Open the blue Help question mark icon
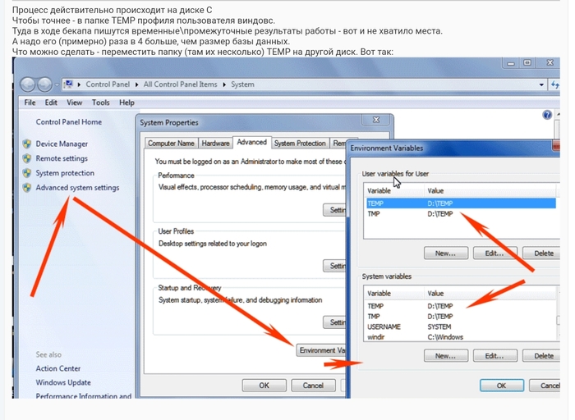The image size is (575, 420). 547,115
